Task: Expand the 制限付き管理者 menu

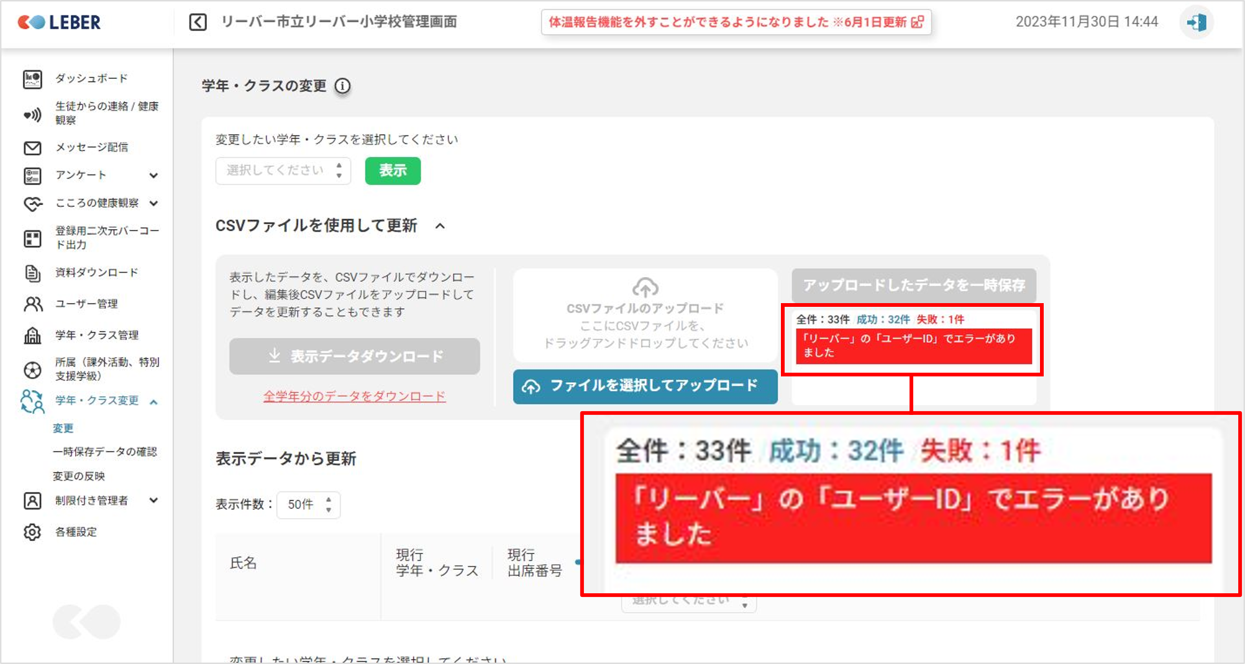Action: [x=153, y=501]
